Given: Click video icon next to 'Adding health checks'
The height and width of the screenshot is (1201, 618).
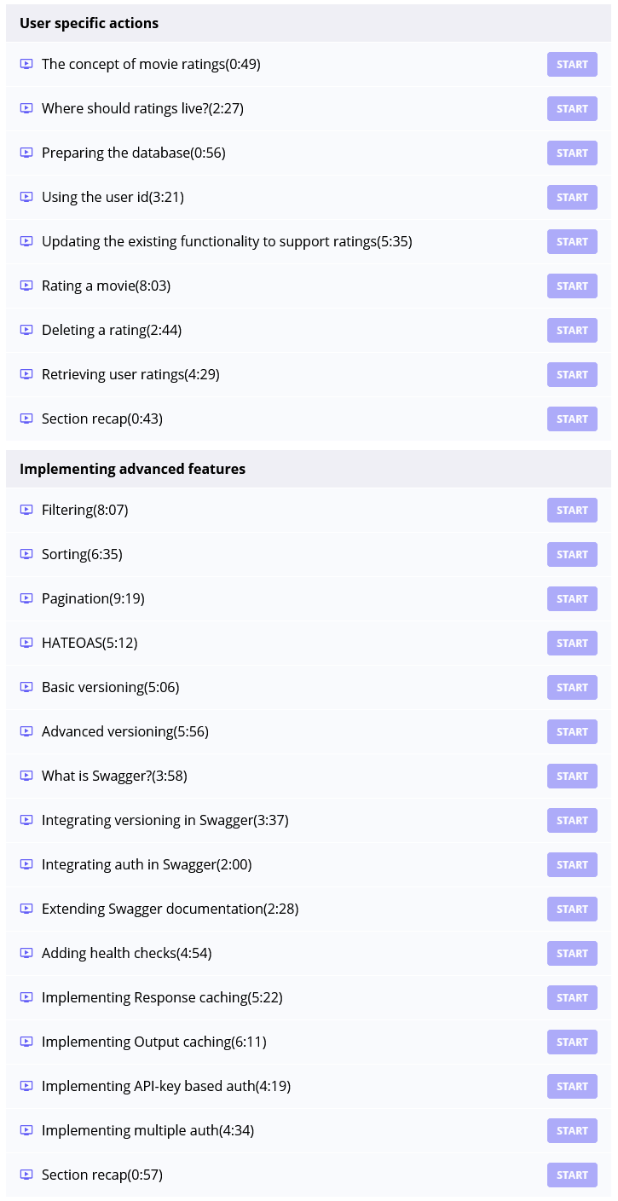Looking at the screenshot, I should [x=26, y=953].
